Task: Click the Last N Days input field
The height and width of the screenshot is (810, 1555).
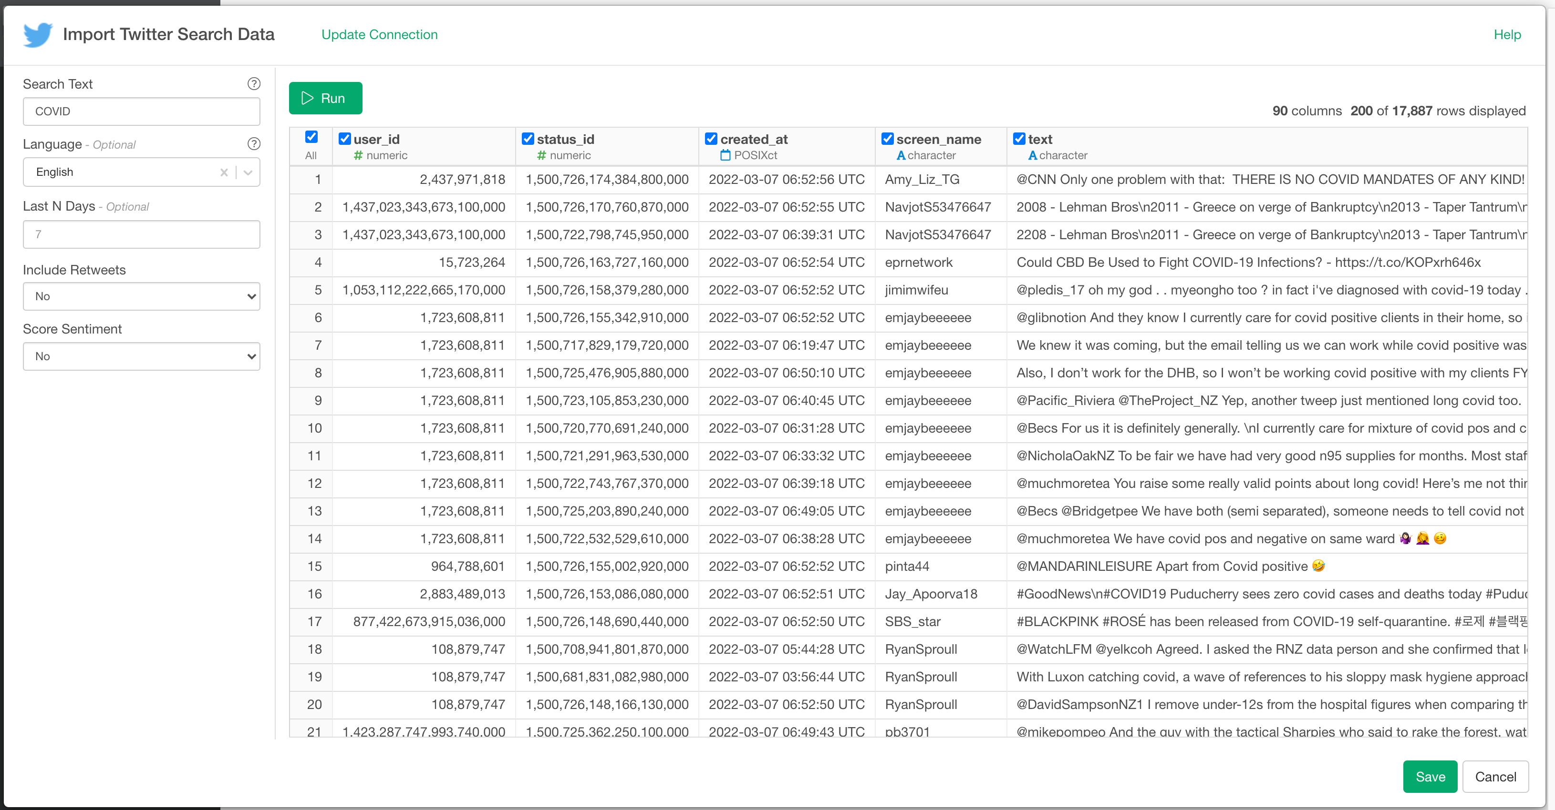Action: pyautogui.click(x=141, y=234)
